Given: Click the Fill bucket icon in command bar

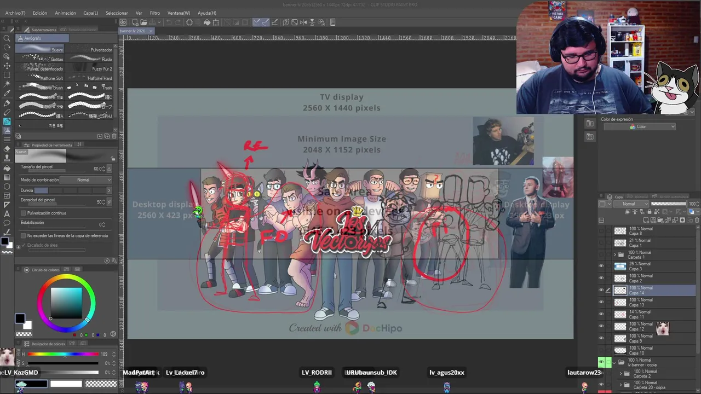Looking at the screenshot, I should coord(207,22).
